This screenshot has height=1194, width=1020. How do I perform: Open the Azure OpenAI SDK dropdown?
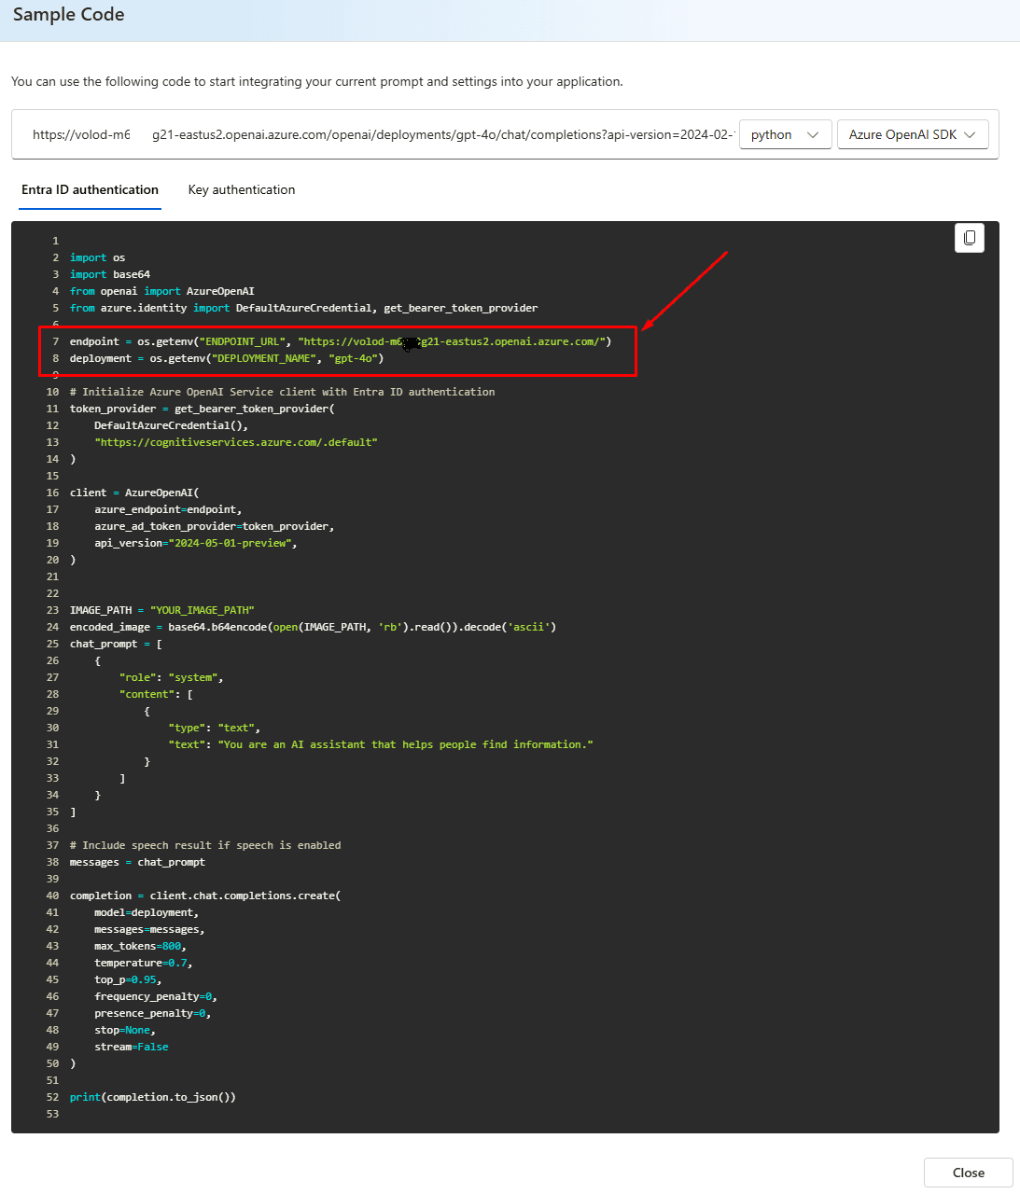coord(913,134)
